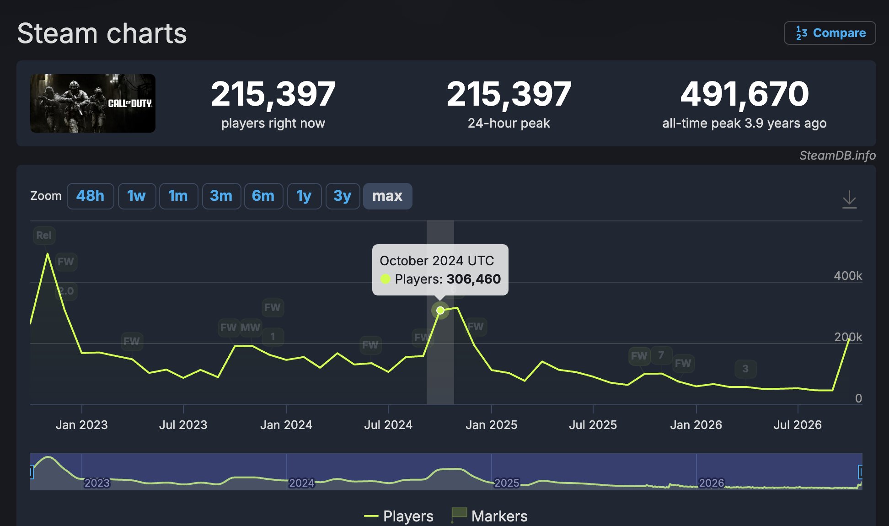The image size is (889, 526).
Task: Click the marker flag labeled 1
Action: tap(273, 337)
